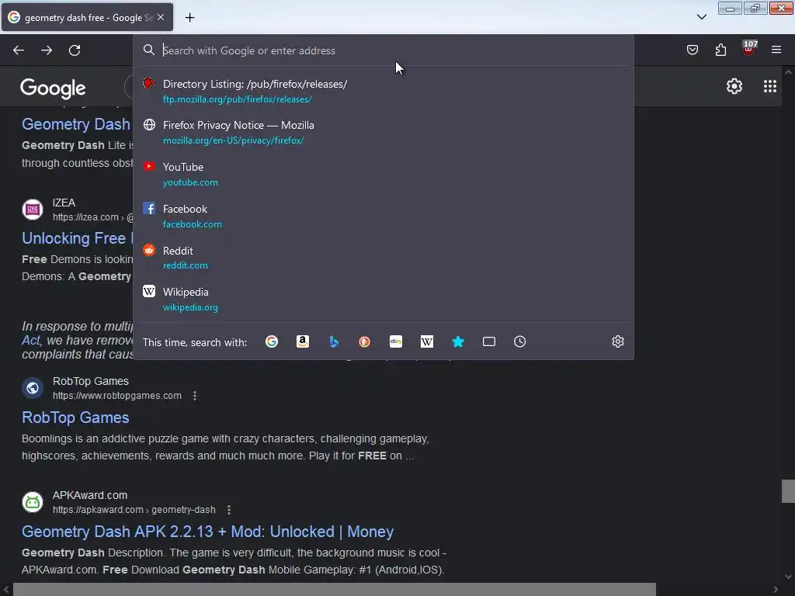This screenshot has height=596, width=795.
Task: Open search settings gear in dropdown
Action: (617, 341)
